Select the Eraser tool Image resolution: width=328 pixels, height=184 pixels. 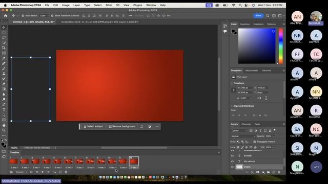pyautogui.click(x=4, y=84)
